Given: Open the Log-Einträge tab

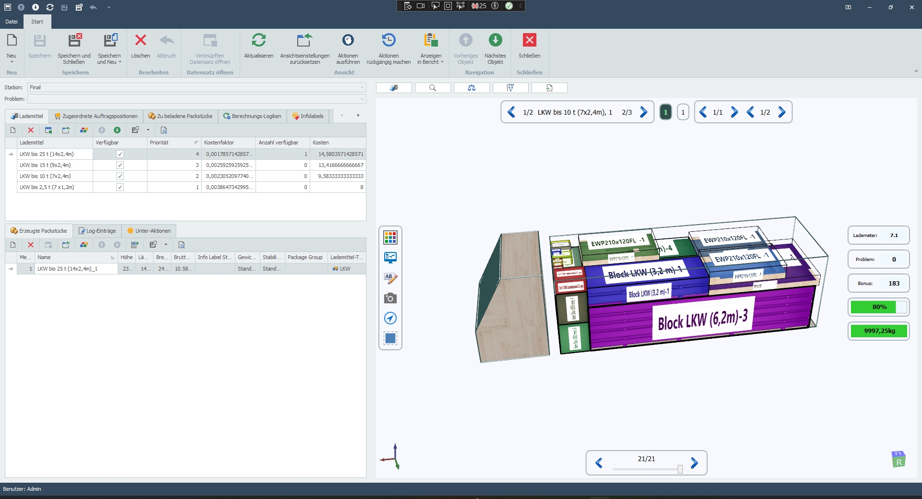Looking at the screenshot, I should [97, 231].
